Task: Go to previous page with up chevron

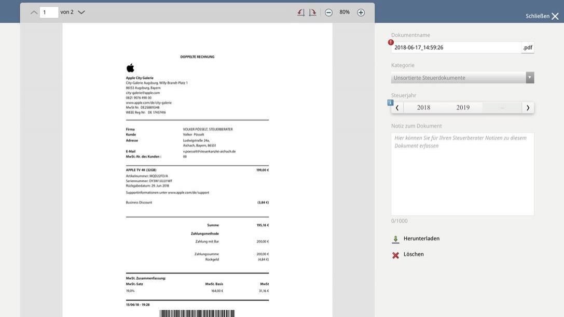Action: coord(34,12)
